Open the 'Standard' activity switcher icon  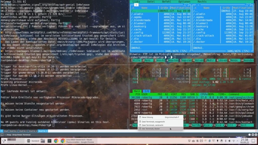click(28, 141)
